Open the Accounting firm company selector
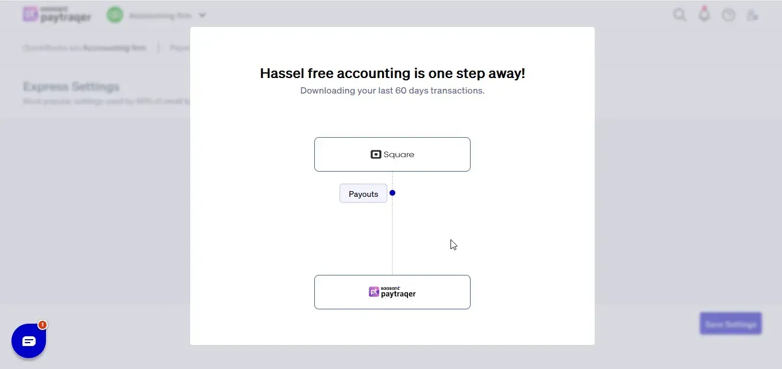The width and height of the screenshot is (782, 369). 156,15
